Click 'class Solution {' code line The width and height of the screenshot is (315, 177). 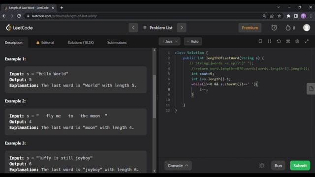coord(191,53)
